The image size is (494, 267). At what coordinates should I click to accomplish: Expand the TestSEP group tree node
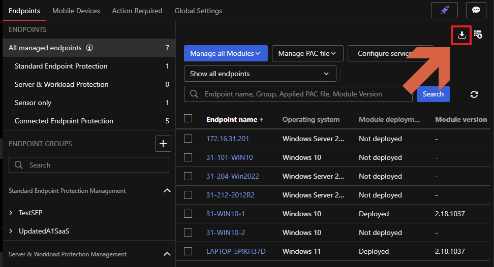11,213
